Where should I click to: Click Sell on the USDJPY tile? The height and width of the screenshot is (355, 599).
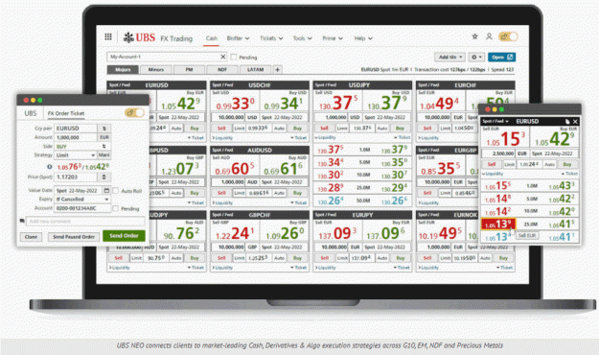pos(324,129)
